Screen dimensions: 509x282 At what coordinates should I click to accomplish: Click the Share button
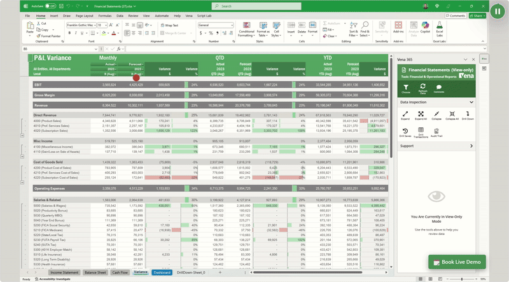pos(477,15)
